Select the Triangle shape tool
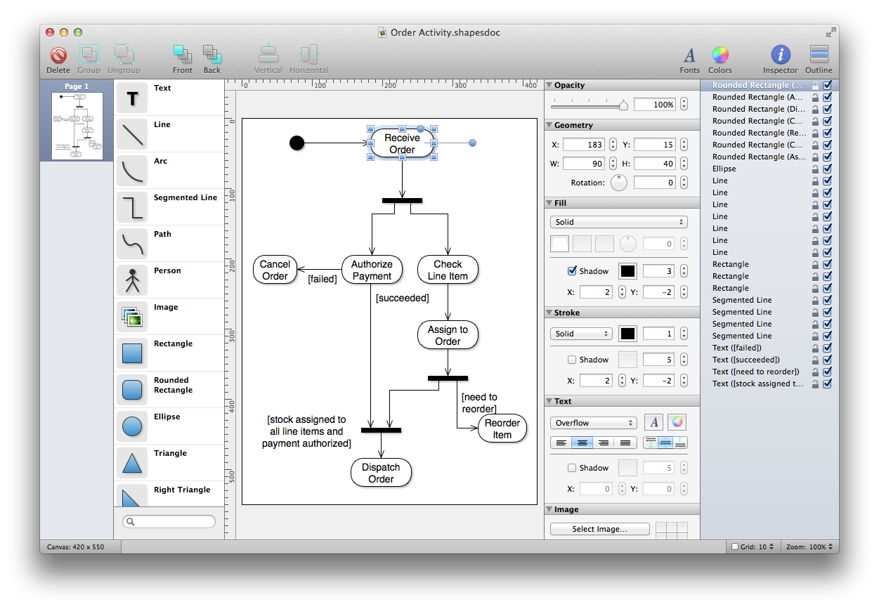The height and width of the screenshot is (609, 879). pyautogui.click(x=132, y=462)
